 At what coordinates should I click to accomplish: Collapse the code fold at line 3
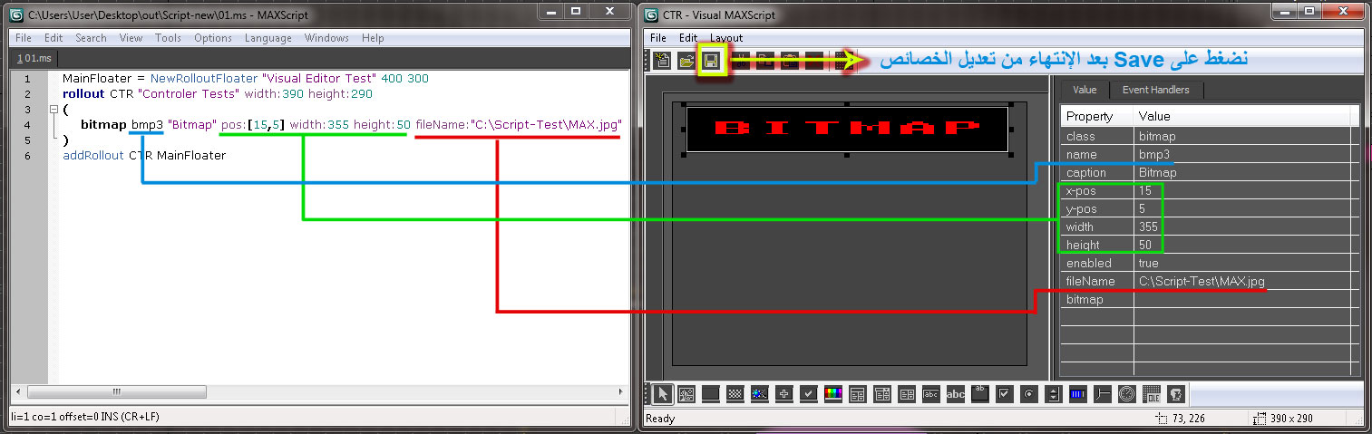click(x=54, y=110)
